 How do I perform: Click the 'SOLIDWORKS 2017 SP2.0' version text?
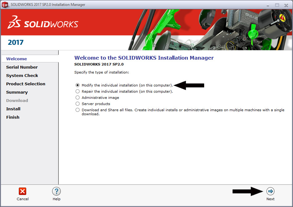point(99,64)
